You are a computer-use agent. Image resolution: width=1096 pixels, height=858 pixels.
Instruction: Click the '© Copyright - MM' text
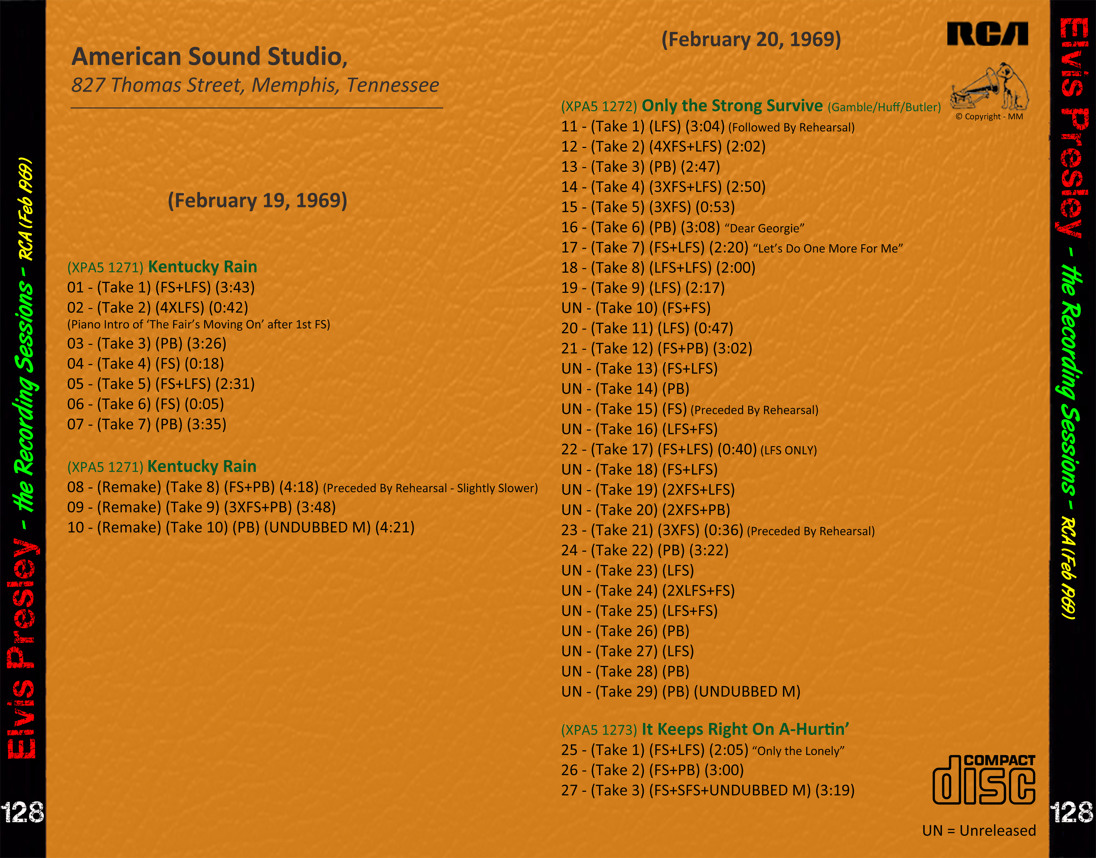pyautogui.click(x=989, y=116)
